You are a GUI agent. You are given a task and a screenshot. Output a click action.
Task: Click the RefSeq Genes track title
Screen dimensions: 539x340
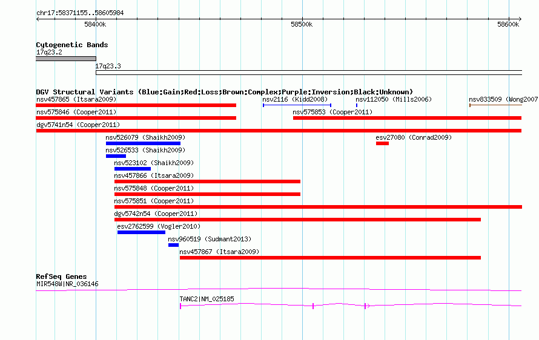pyautogui.click(x=62, y=276)
